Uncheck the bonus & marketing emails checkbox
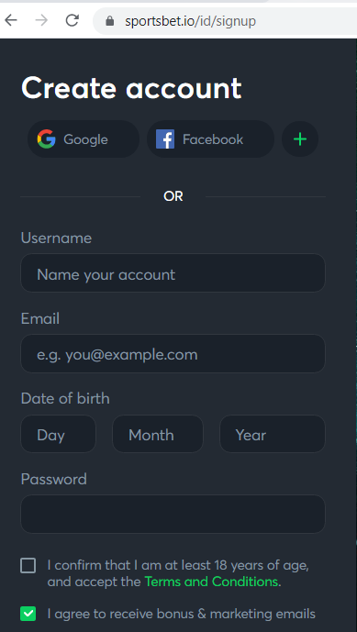 [28, 614]
